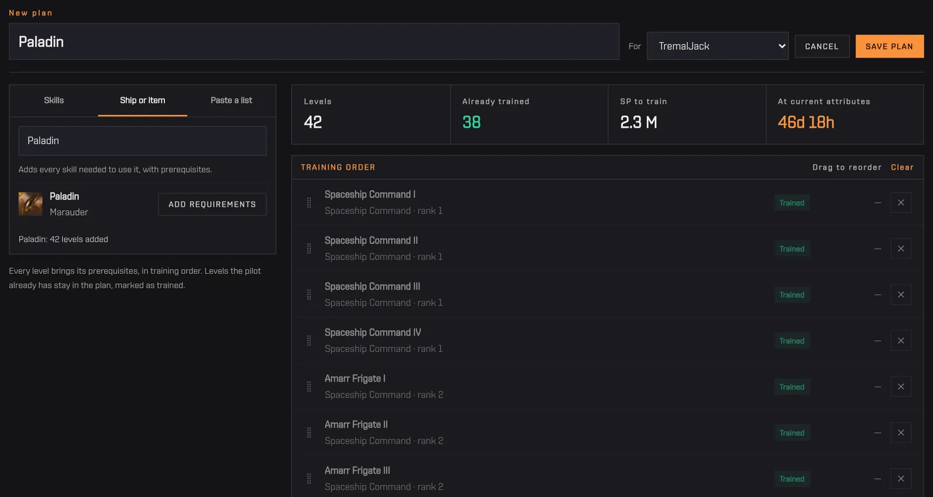The height and width of the screenshot is (497, 933).
Task: Switch to the Skills tab
Action: [54, 100]
